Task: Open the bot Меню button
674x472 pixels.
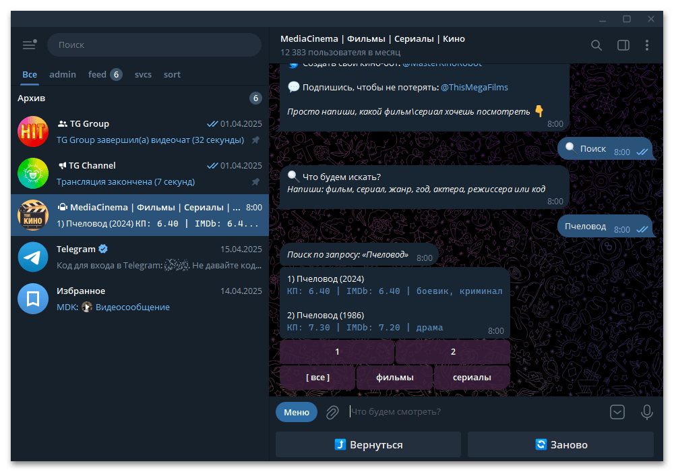Action: point(297,412)
